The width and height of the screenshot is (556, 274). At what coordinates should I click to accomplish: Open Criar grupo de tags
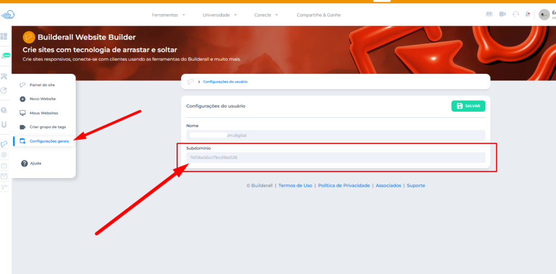(47, 127)
